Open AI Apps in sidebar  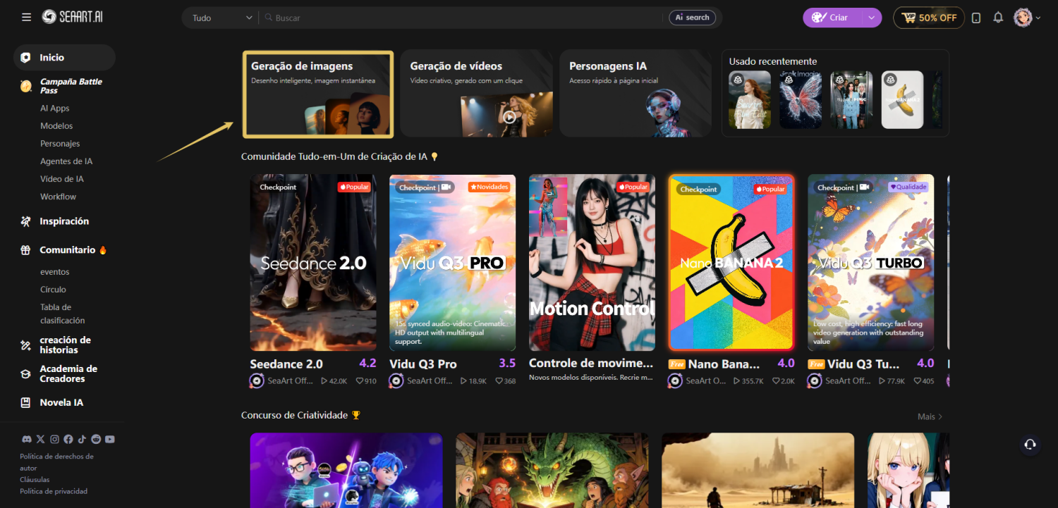(55, 109)
